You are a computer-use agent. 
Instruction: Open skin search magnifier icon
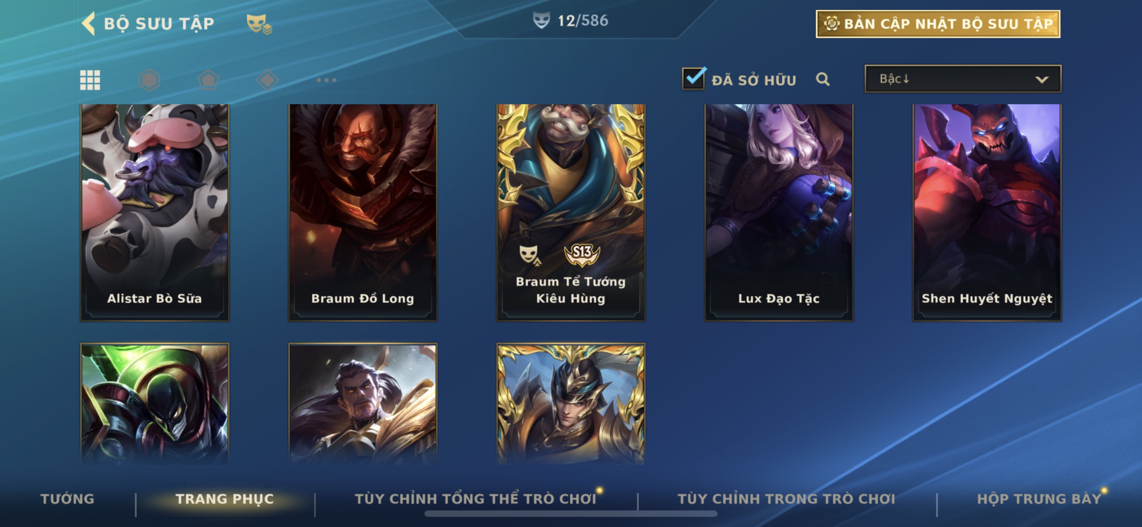(823, 79)
